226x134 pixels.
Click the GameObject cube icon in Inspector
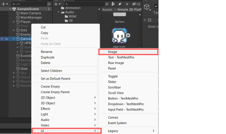pos(147,7)
